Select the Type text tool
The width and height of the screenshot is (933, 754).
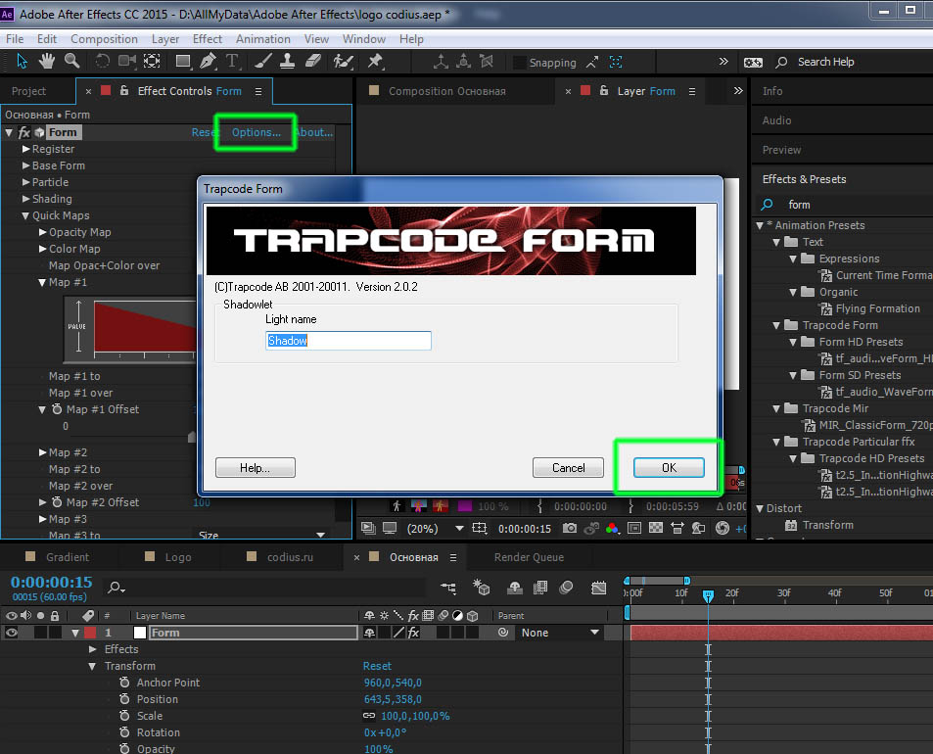tap(233, 62)
